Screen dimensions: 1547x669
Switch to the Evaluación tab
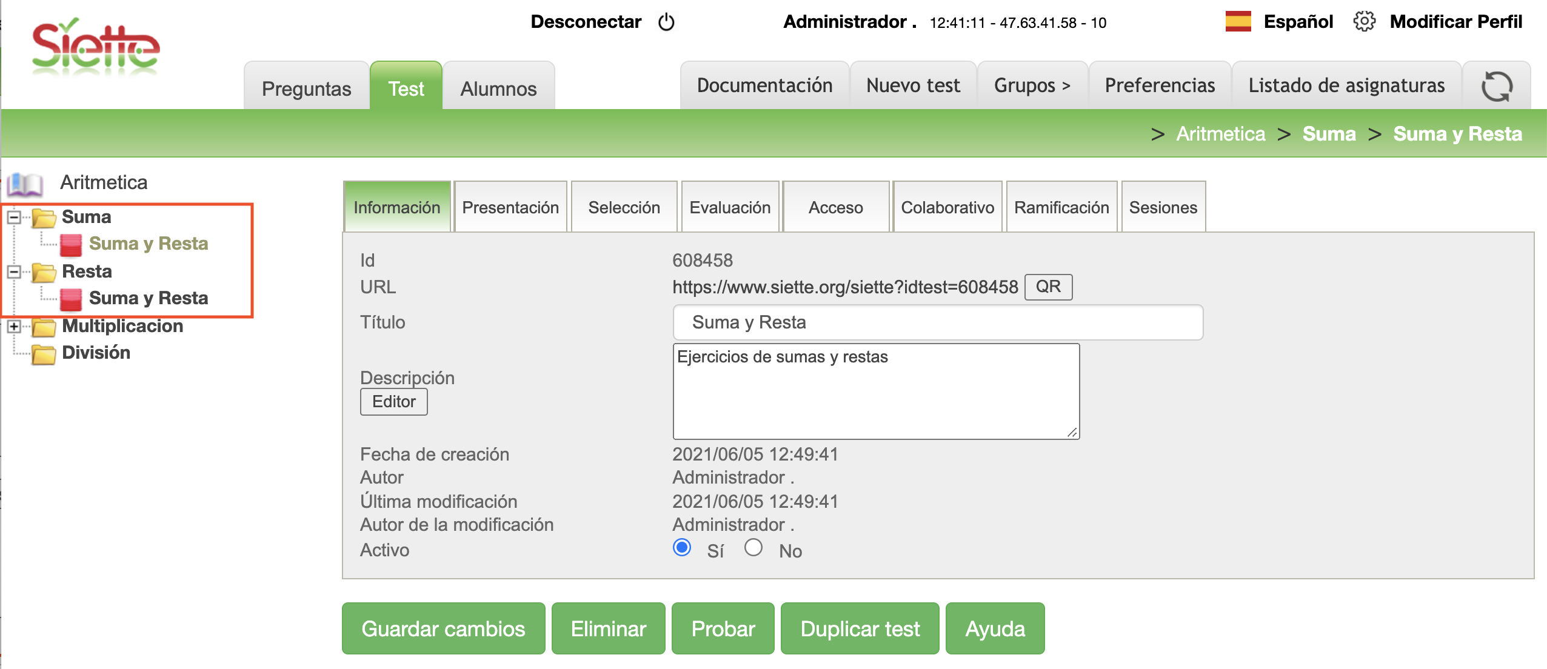pyautogui.click(x=730, y=207)
